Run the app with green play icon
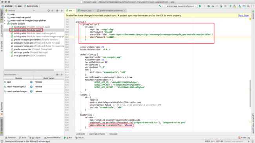Viewport: 255px width, 143px height. tap(200, 6)
